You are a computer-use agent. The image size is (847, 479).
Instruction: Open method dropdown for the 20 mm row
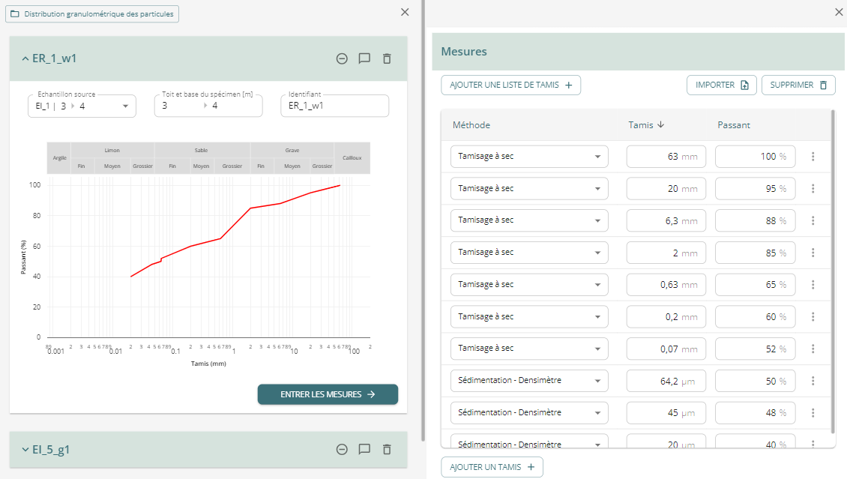[597, 189]
